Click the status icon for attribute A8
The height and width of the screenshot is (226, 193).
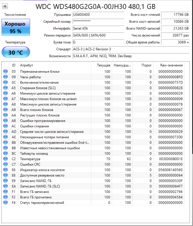(5, 104)
